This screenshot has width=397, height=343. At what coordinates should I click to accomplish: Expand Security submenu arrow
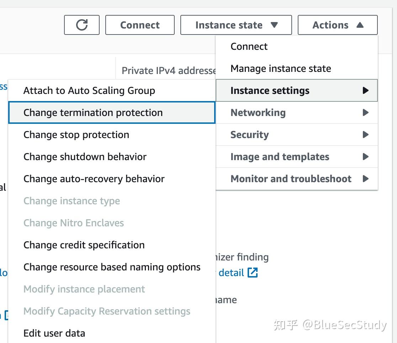tap(365, 135)
